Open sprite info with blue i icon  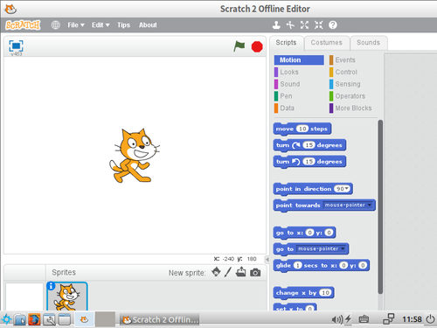tap(51, 286)
